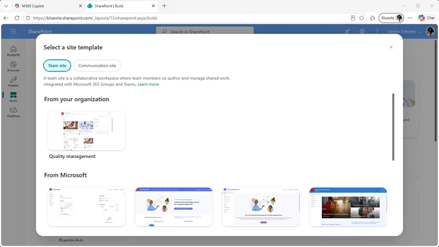Open the Learn more link
Viewport: 439px width, 247px height.
148,84
